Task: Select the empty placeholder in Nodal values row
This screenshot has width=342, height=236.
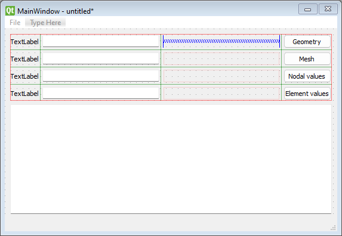Action: click(x=221, y=76)
